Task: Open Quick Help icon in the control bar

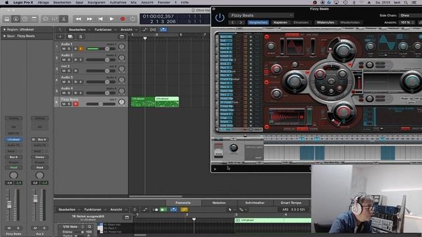Action: tap(25, 19)
